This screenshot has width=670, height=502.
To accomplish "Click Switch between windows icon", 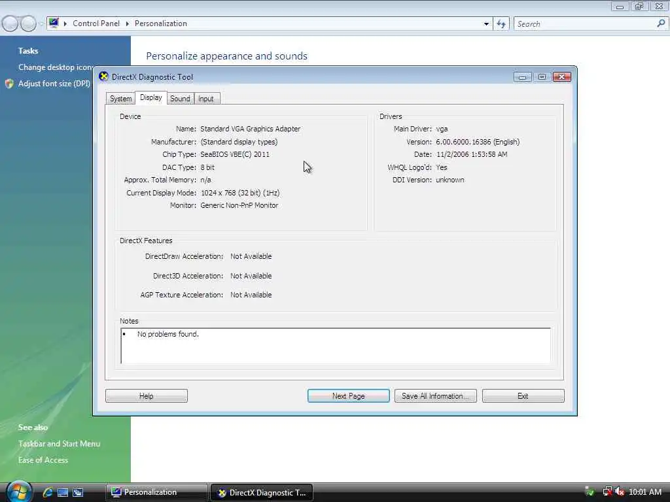I will (78, 492).
